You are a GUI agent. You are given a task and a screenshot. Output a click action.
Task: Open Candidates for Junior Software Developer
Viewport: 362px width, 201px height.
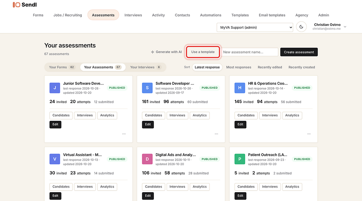pyautogui.click(x=61, y=116)
